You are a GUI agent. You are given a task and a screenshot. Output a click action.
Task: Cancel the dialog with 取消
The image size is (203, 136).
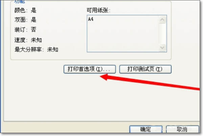point(182,129)
